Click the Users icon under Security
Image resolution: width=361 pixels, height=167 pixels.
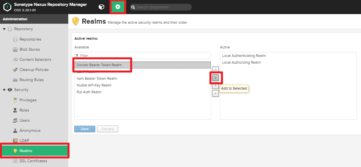15,120
